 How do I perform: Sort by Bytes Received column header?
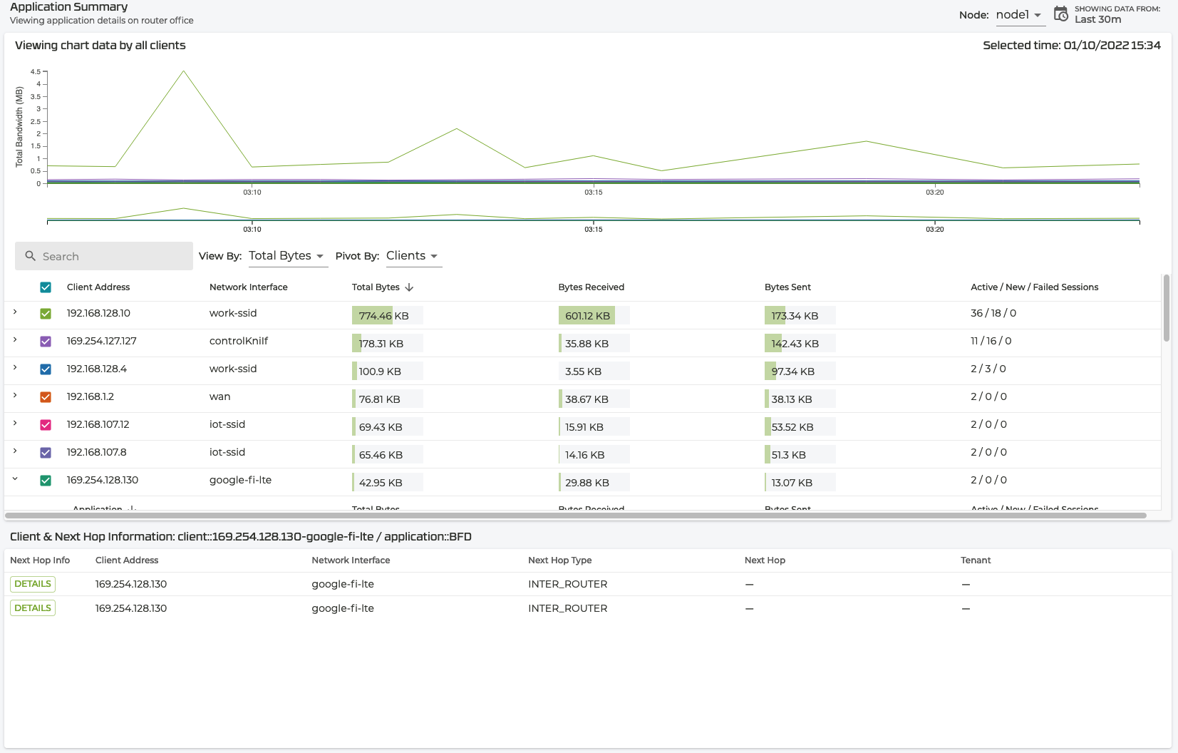coord(591,287)
